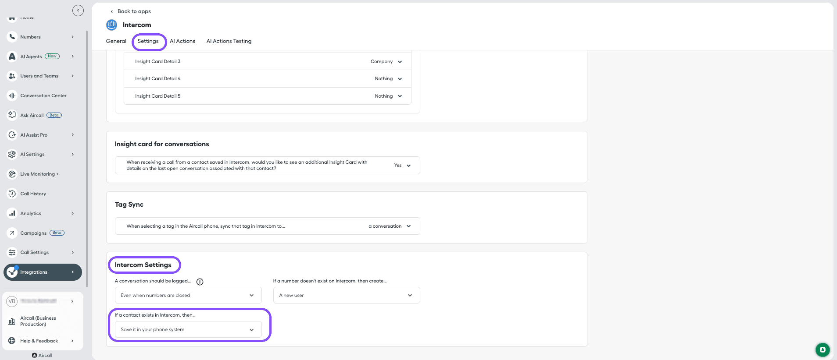Expand the Help & Feedback chevron
Viewport: 837px width, 360px height.
[72, 341]
